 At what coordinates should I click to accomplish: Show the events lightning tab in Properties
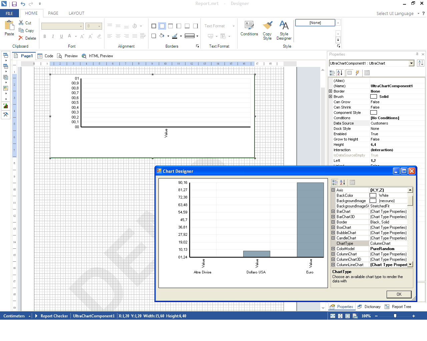coord(357,73)
